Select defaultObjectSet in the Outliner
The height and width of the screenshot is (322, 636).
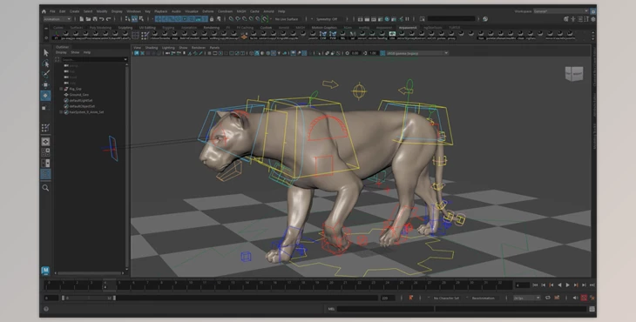[82, 106]
